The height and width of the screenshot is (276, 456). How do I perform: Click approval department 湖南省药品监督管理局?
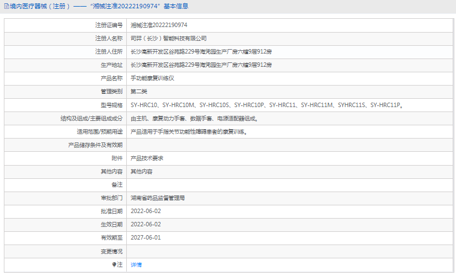coord(158,198)
